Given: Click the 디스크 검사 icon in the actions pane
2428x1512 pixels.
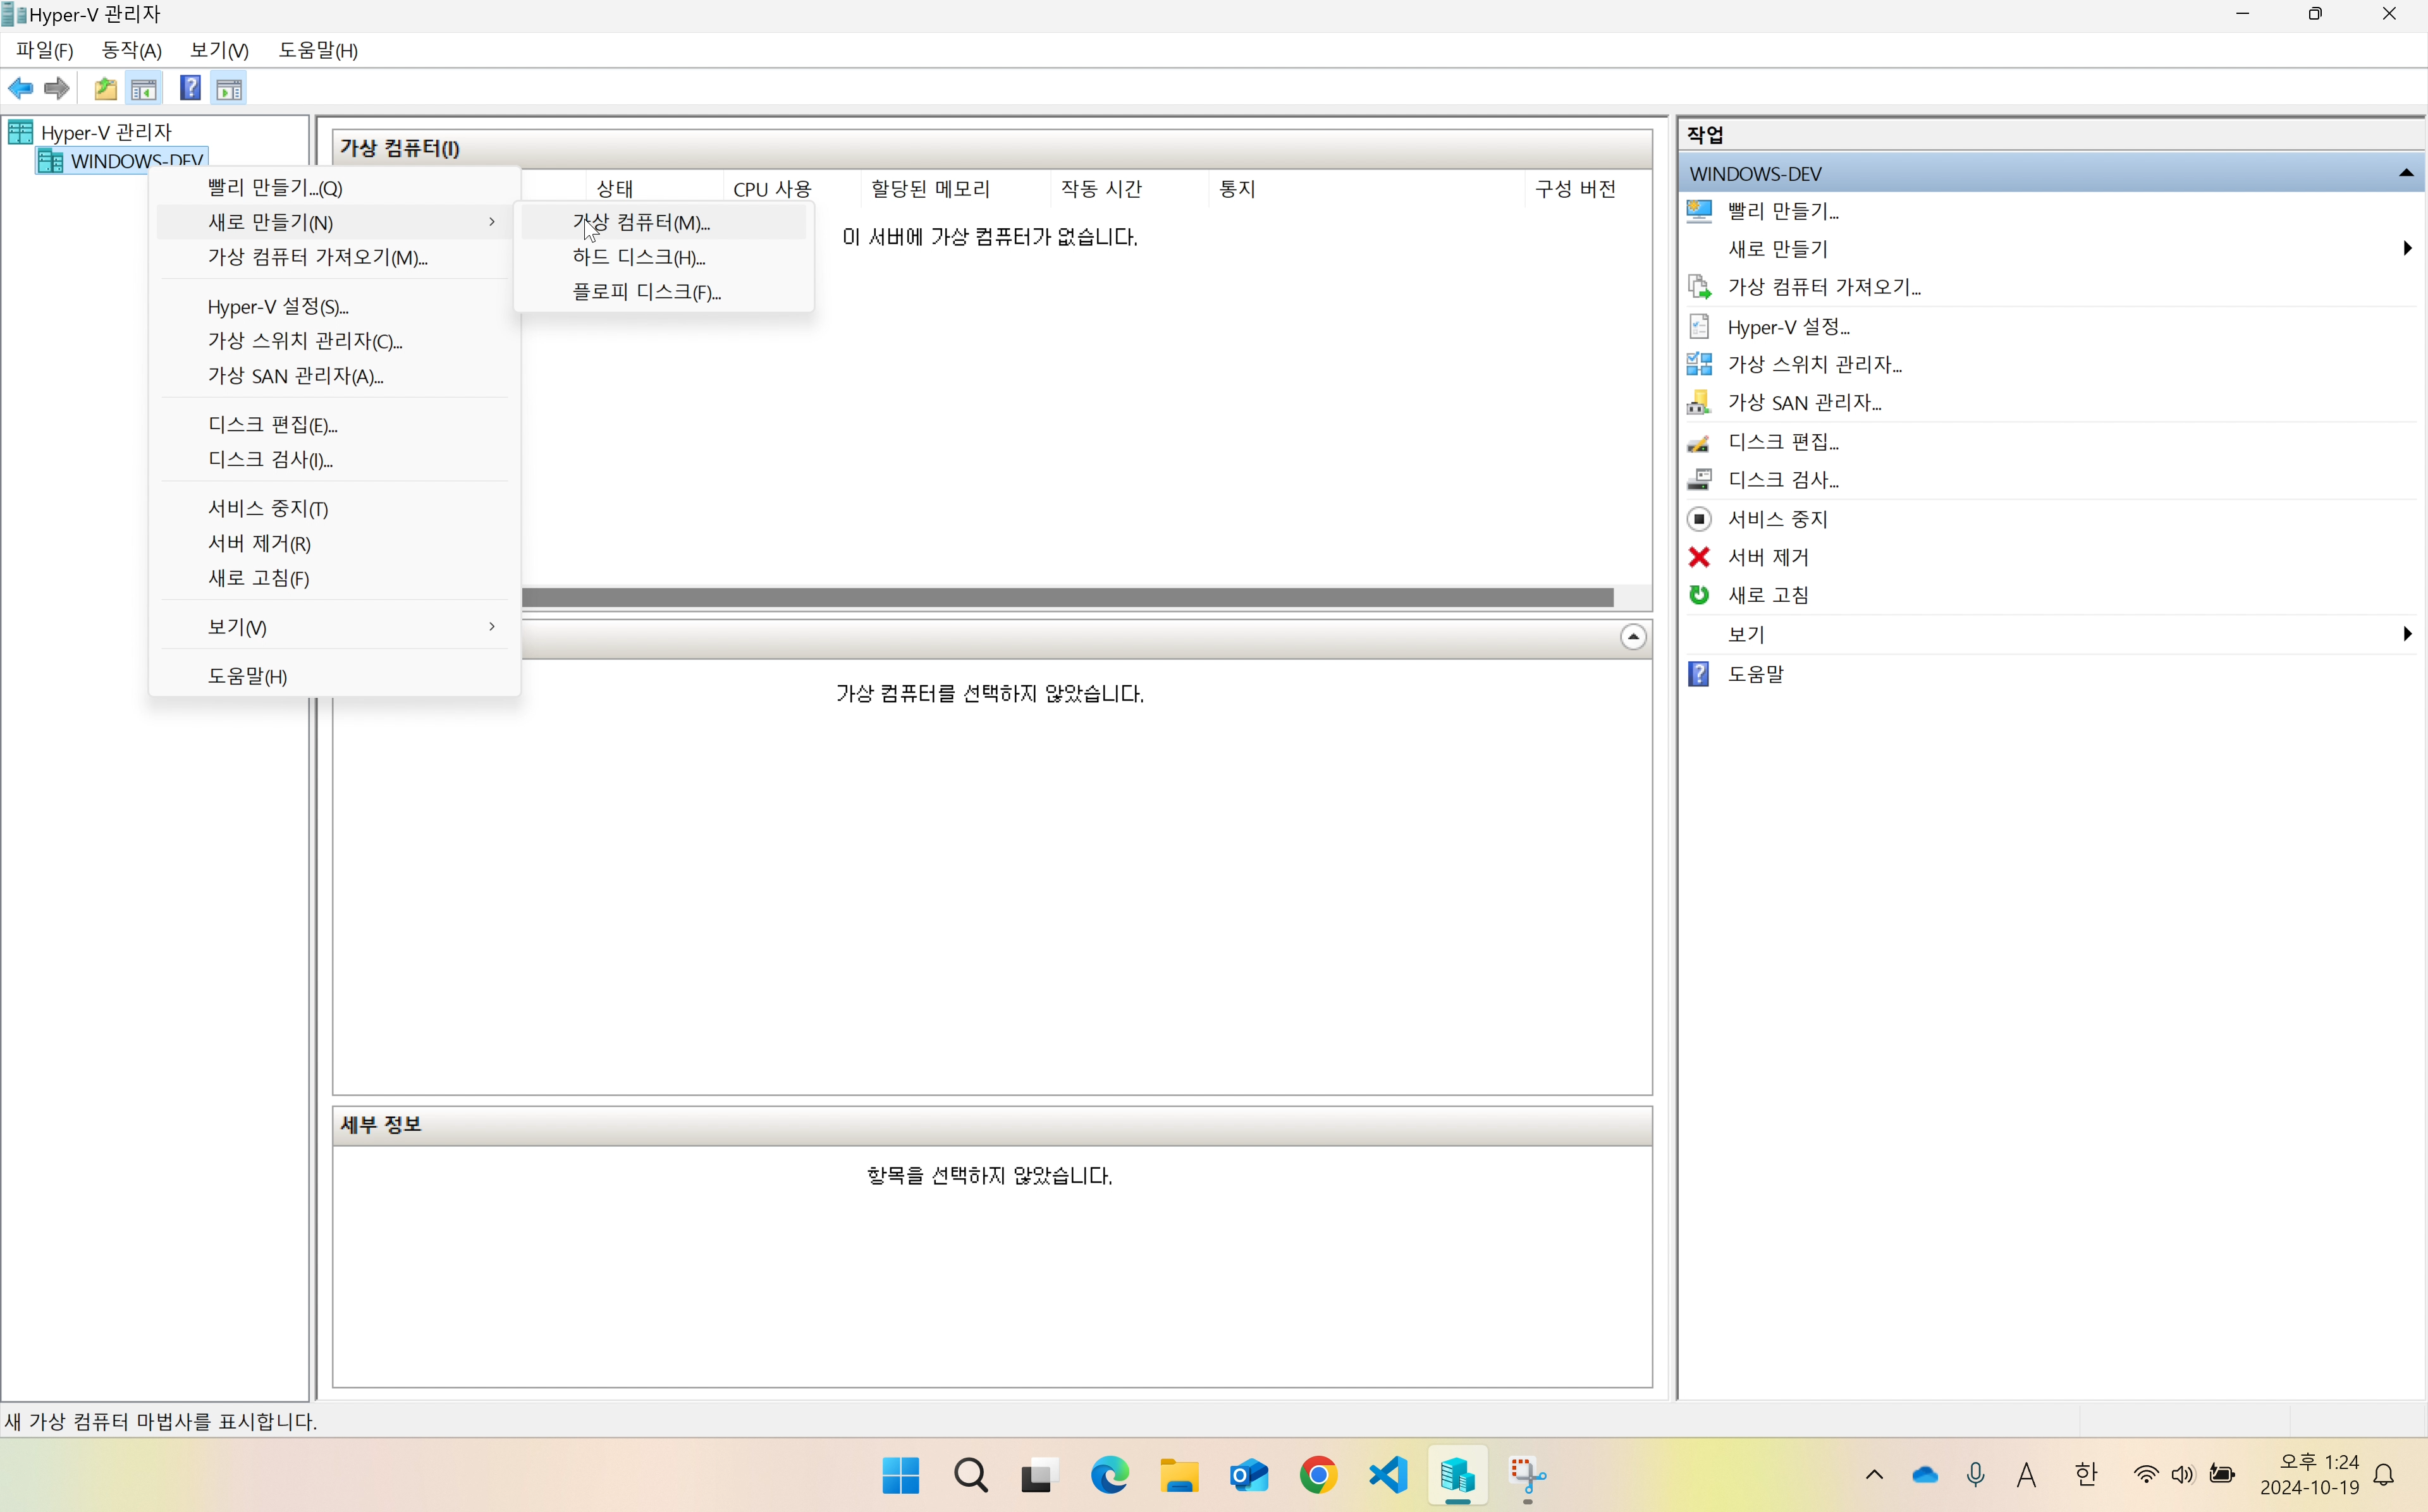Looking at the screenshot, I should click(x=1699, y=480).
